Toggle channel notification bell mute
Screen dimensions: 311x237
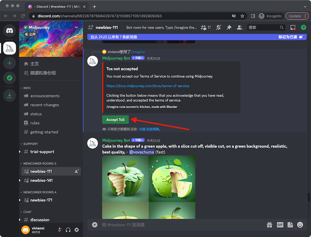218,28
